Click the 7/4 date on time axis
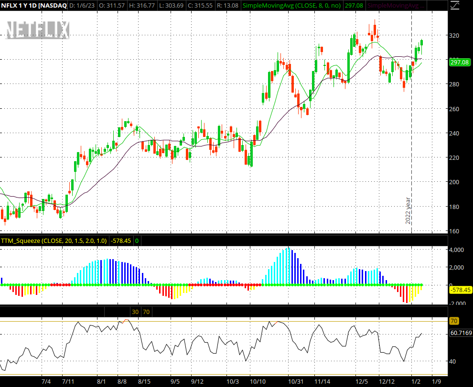473x387 pixels. pos(46,382)
